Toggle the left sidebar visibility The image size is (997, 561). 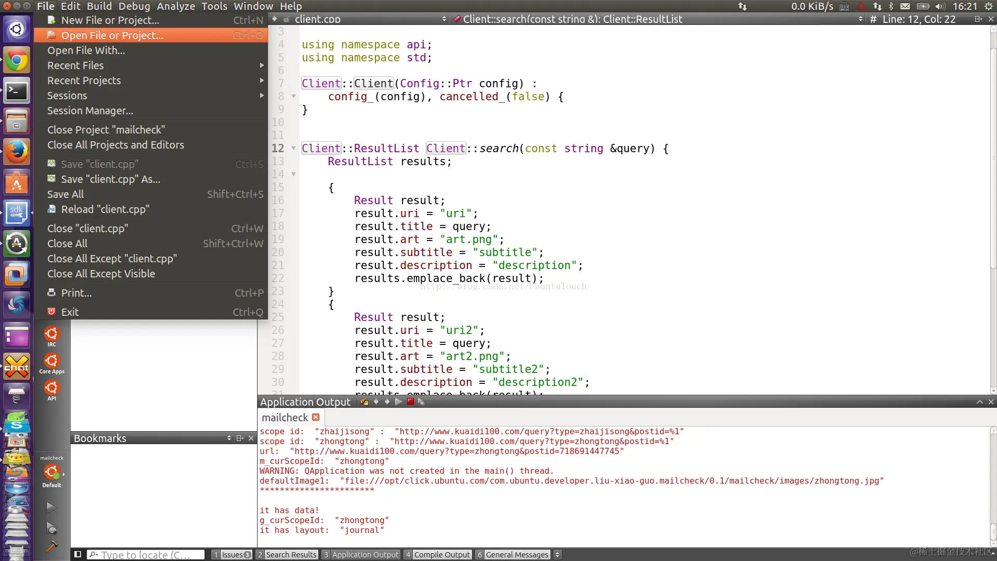77,554
